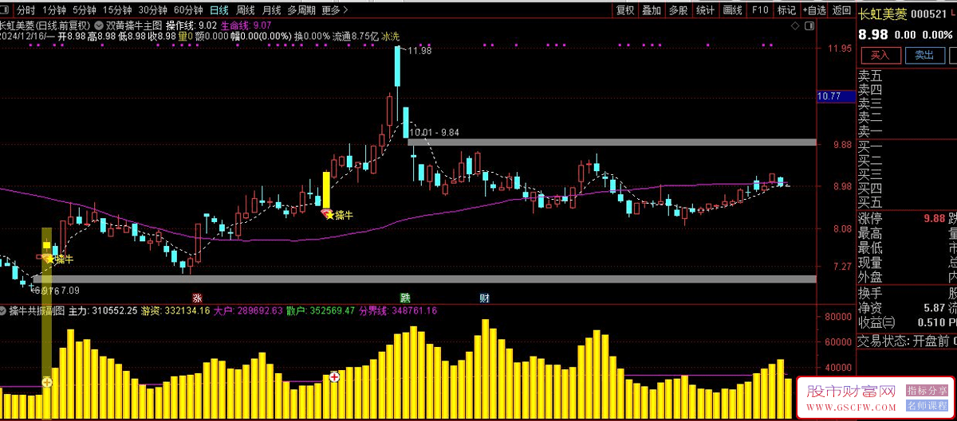Click the 11.98 peak price label
Viewport: 957px width, 421px height.
click(419, 51)
